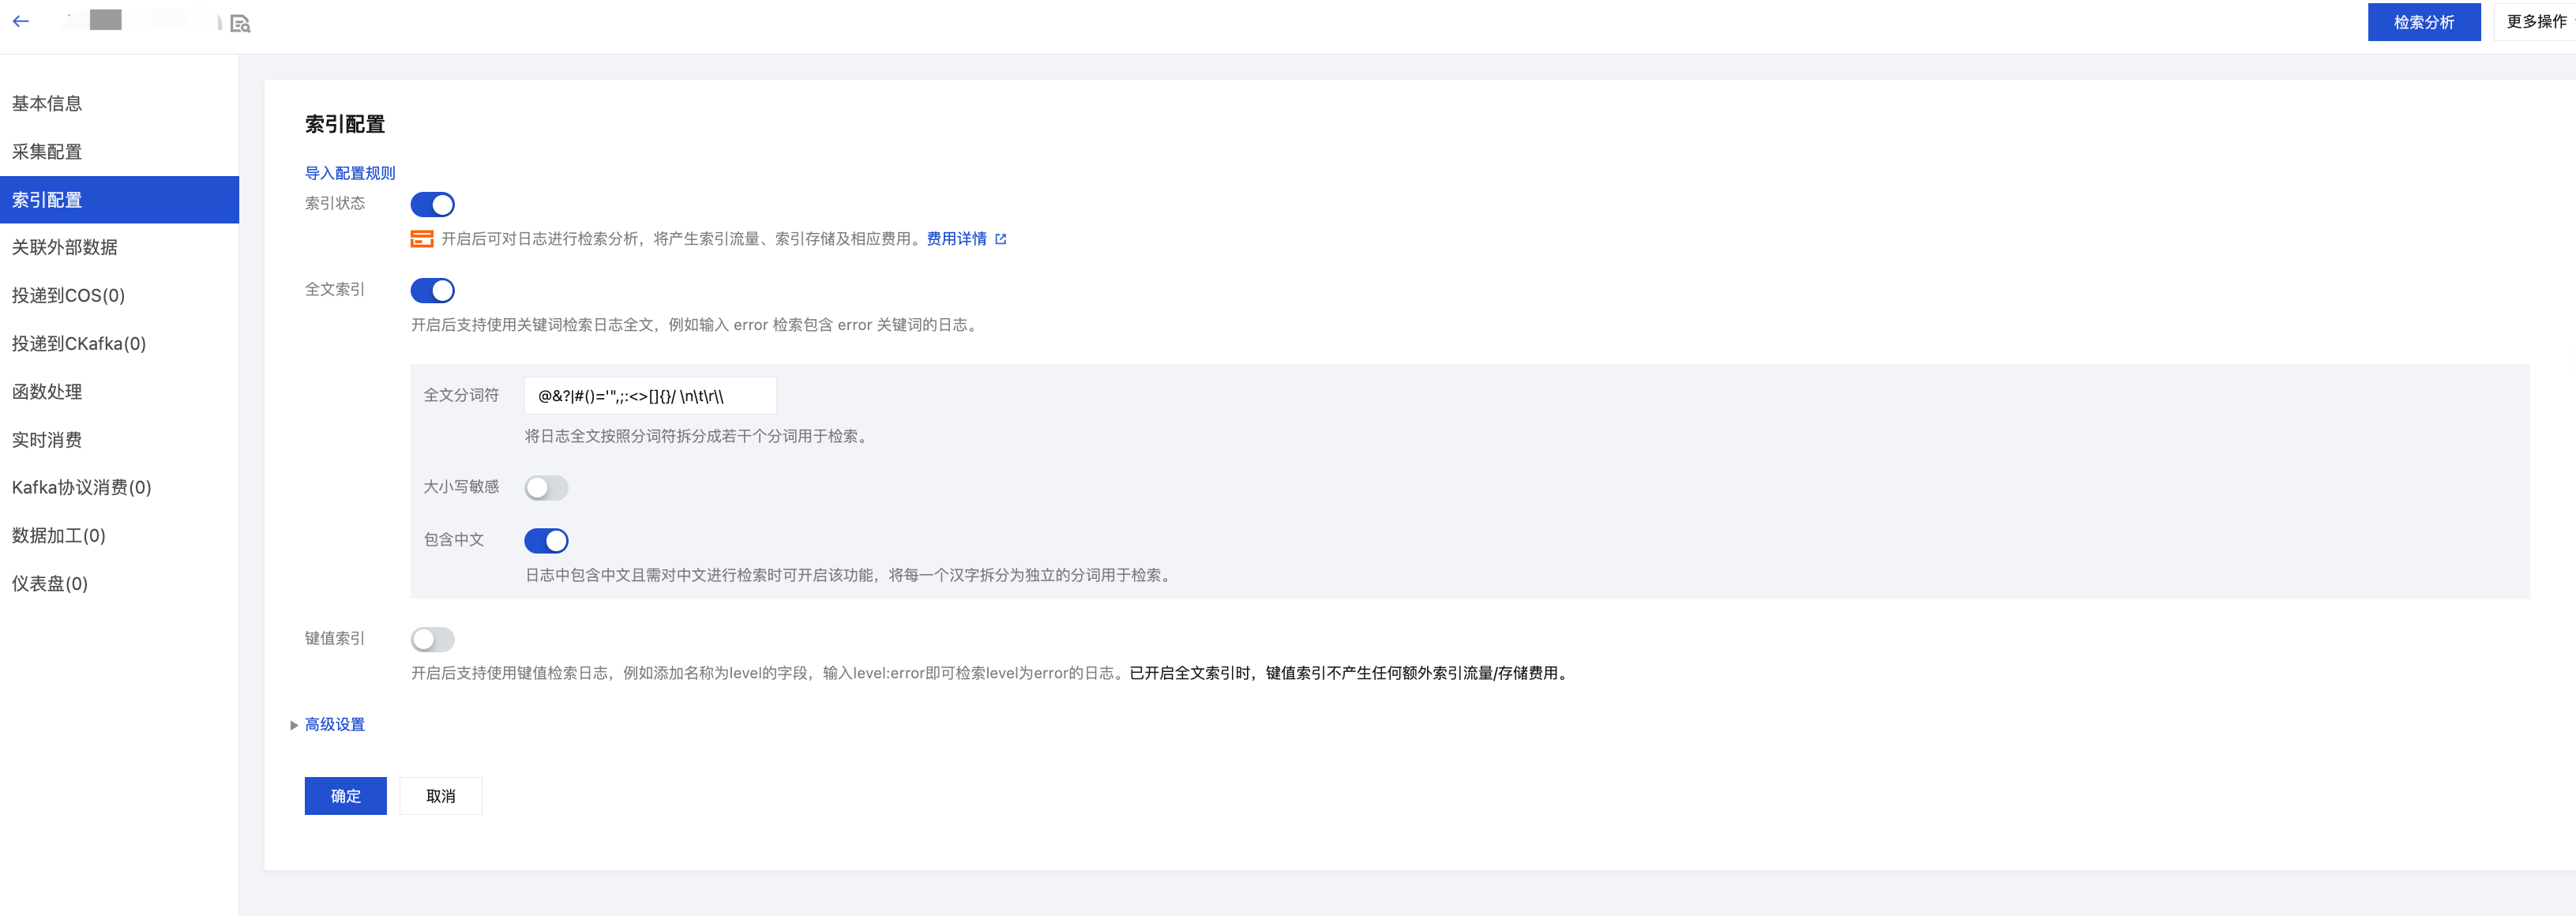Click the 取消 button
Image resolution: width=2576 pixels, height=916 pixels.
click(x=441, y=796)
